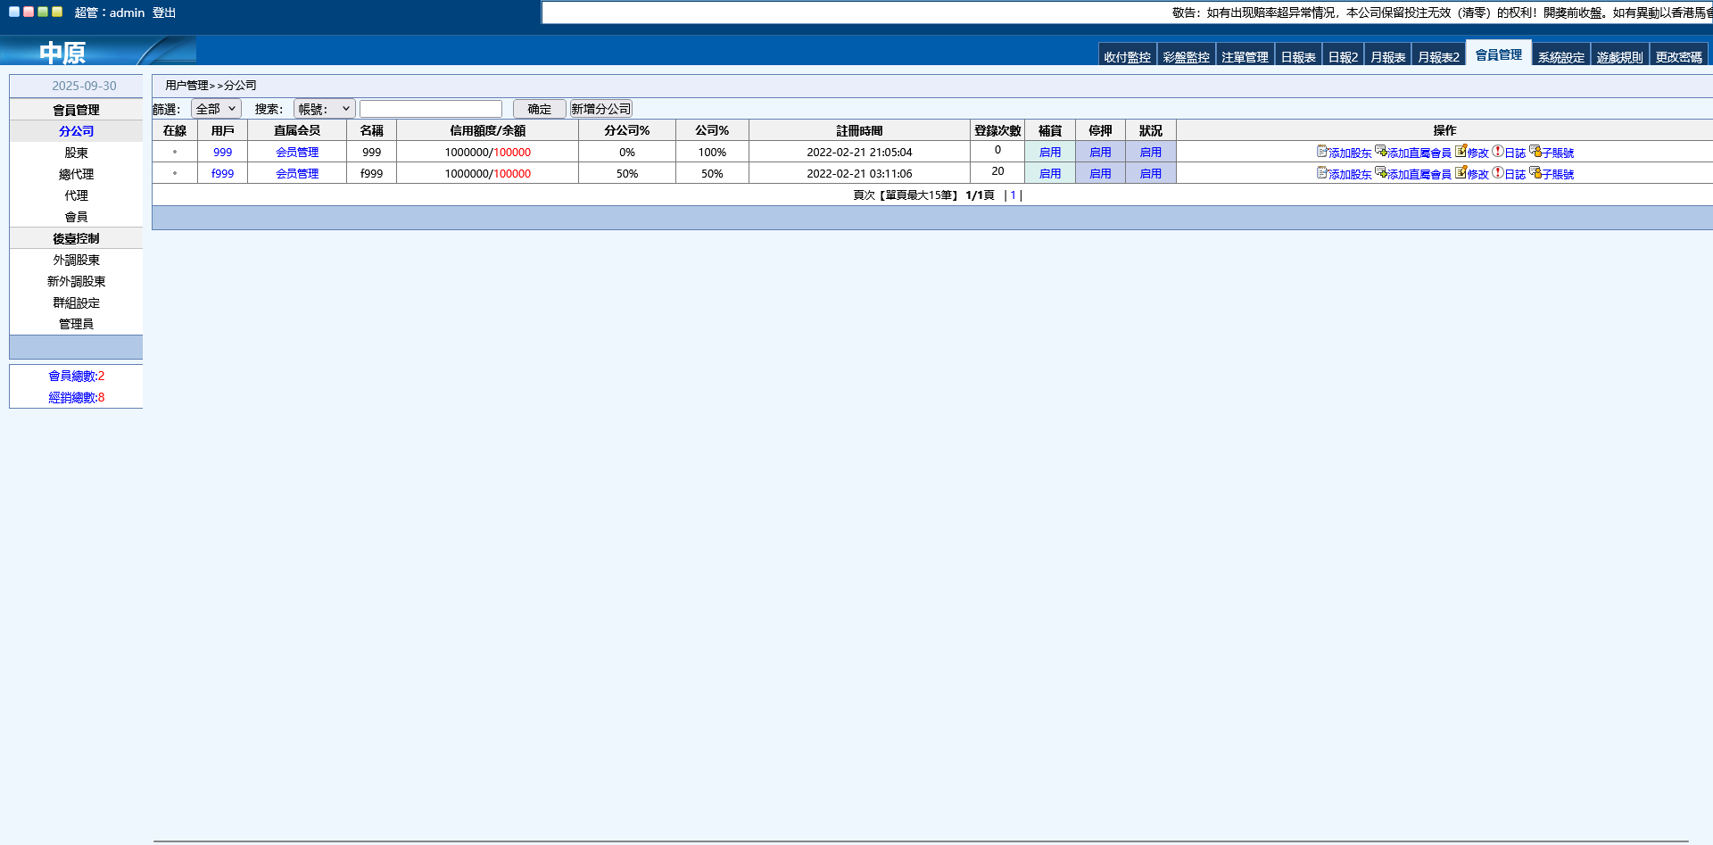The image size is (1713, 845).
Task: Click the search text input field
Action: tap(430, 109)
